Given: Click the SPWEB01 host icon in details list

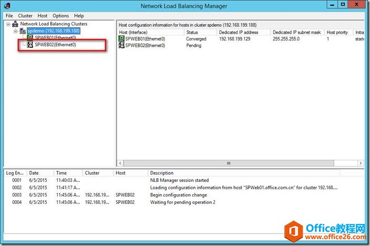Looking at the screenshot, I should [x=121, y=38].
